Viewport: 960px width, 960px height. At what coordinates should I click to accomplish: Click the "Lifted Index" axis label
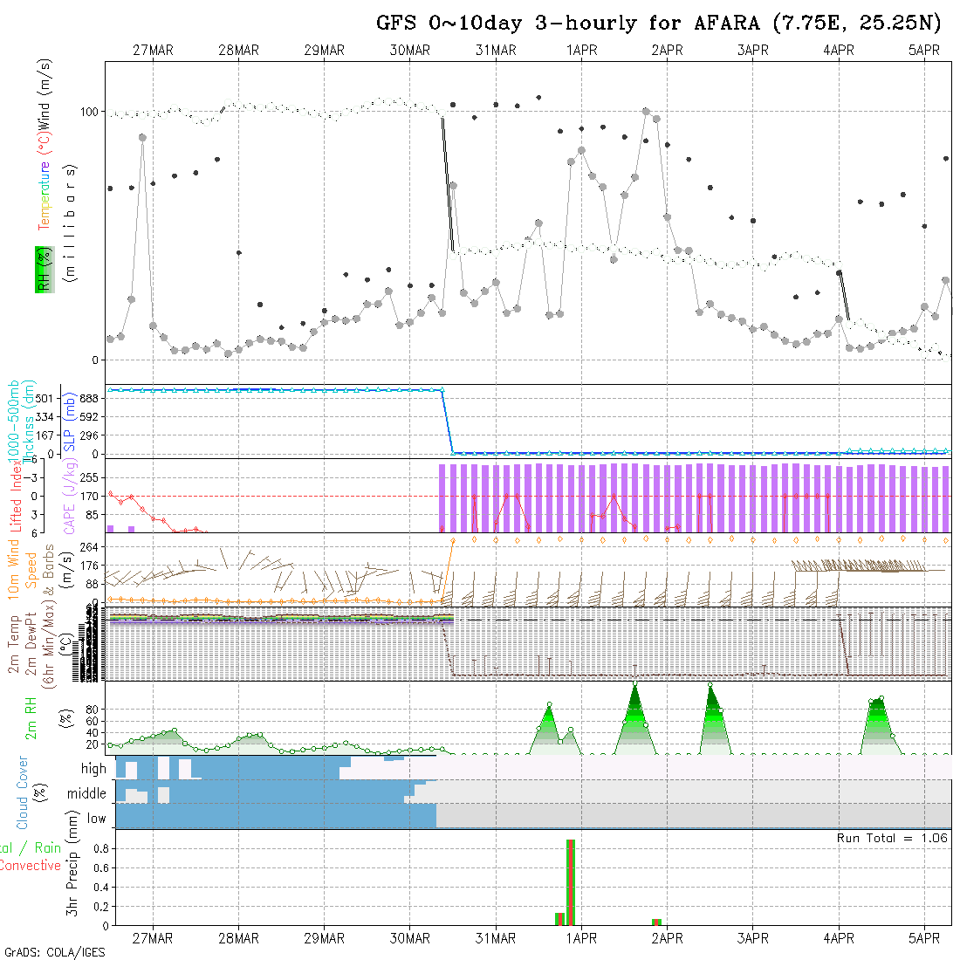[16, 496]
